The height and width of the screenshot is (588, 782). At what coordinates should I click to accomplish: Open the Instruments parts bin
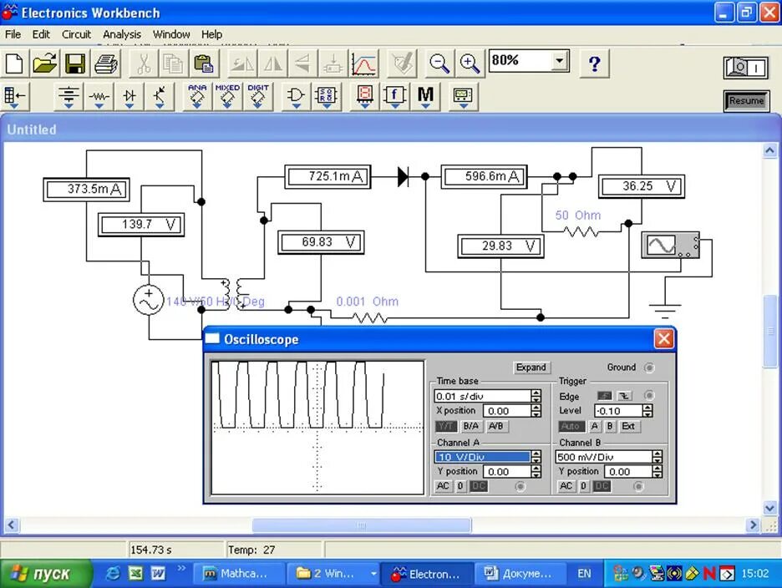coord(463,96)
